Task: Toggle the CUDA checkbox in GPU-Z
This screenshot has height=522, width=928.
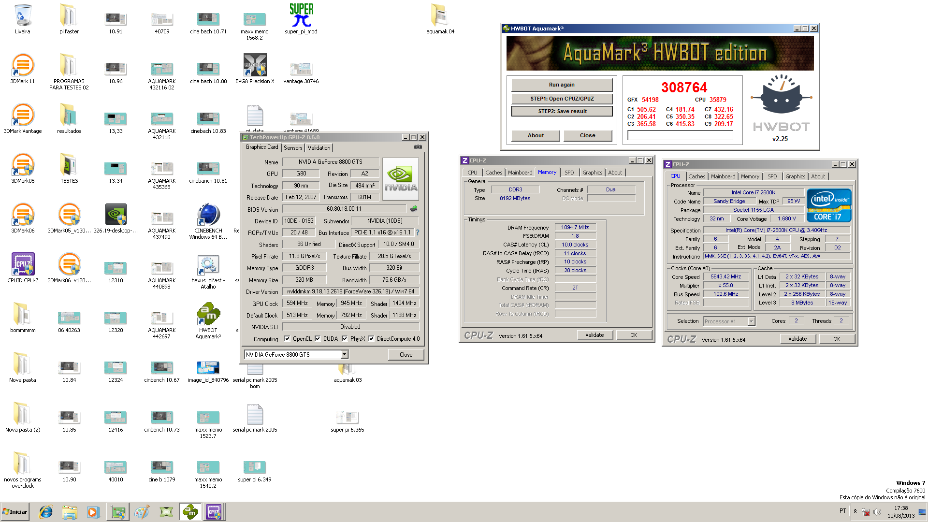Action: [318, 339]
